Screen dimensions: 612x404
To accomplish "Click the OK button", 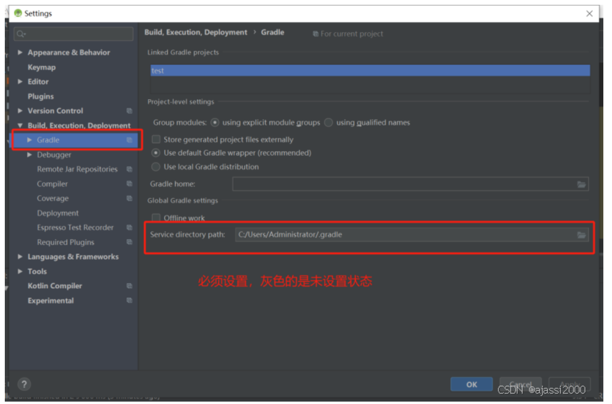I will (472, 384).
